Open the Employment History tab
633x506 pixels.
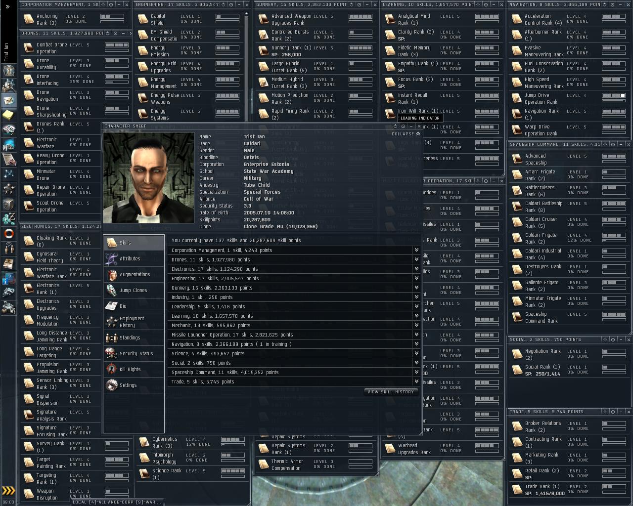[134, 322]
